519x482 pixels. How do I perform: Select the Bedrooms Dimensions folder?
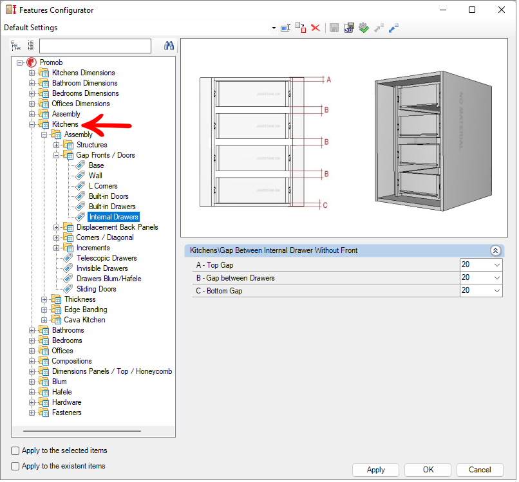click(85, 93)
